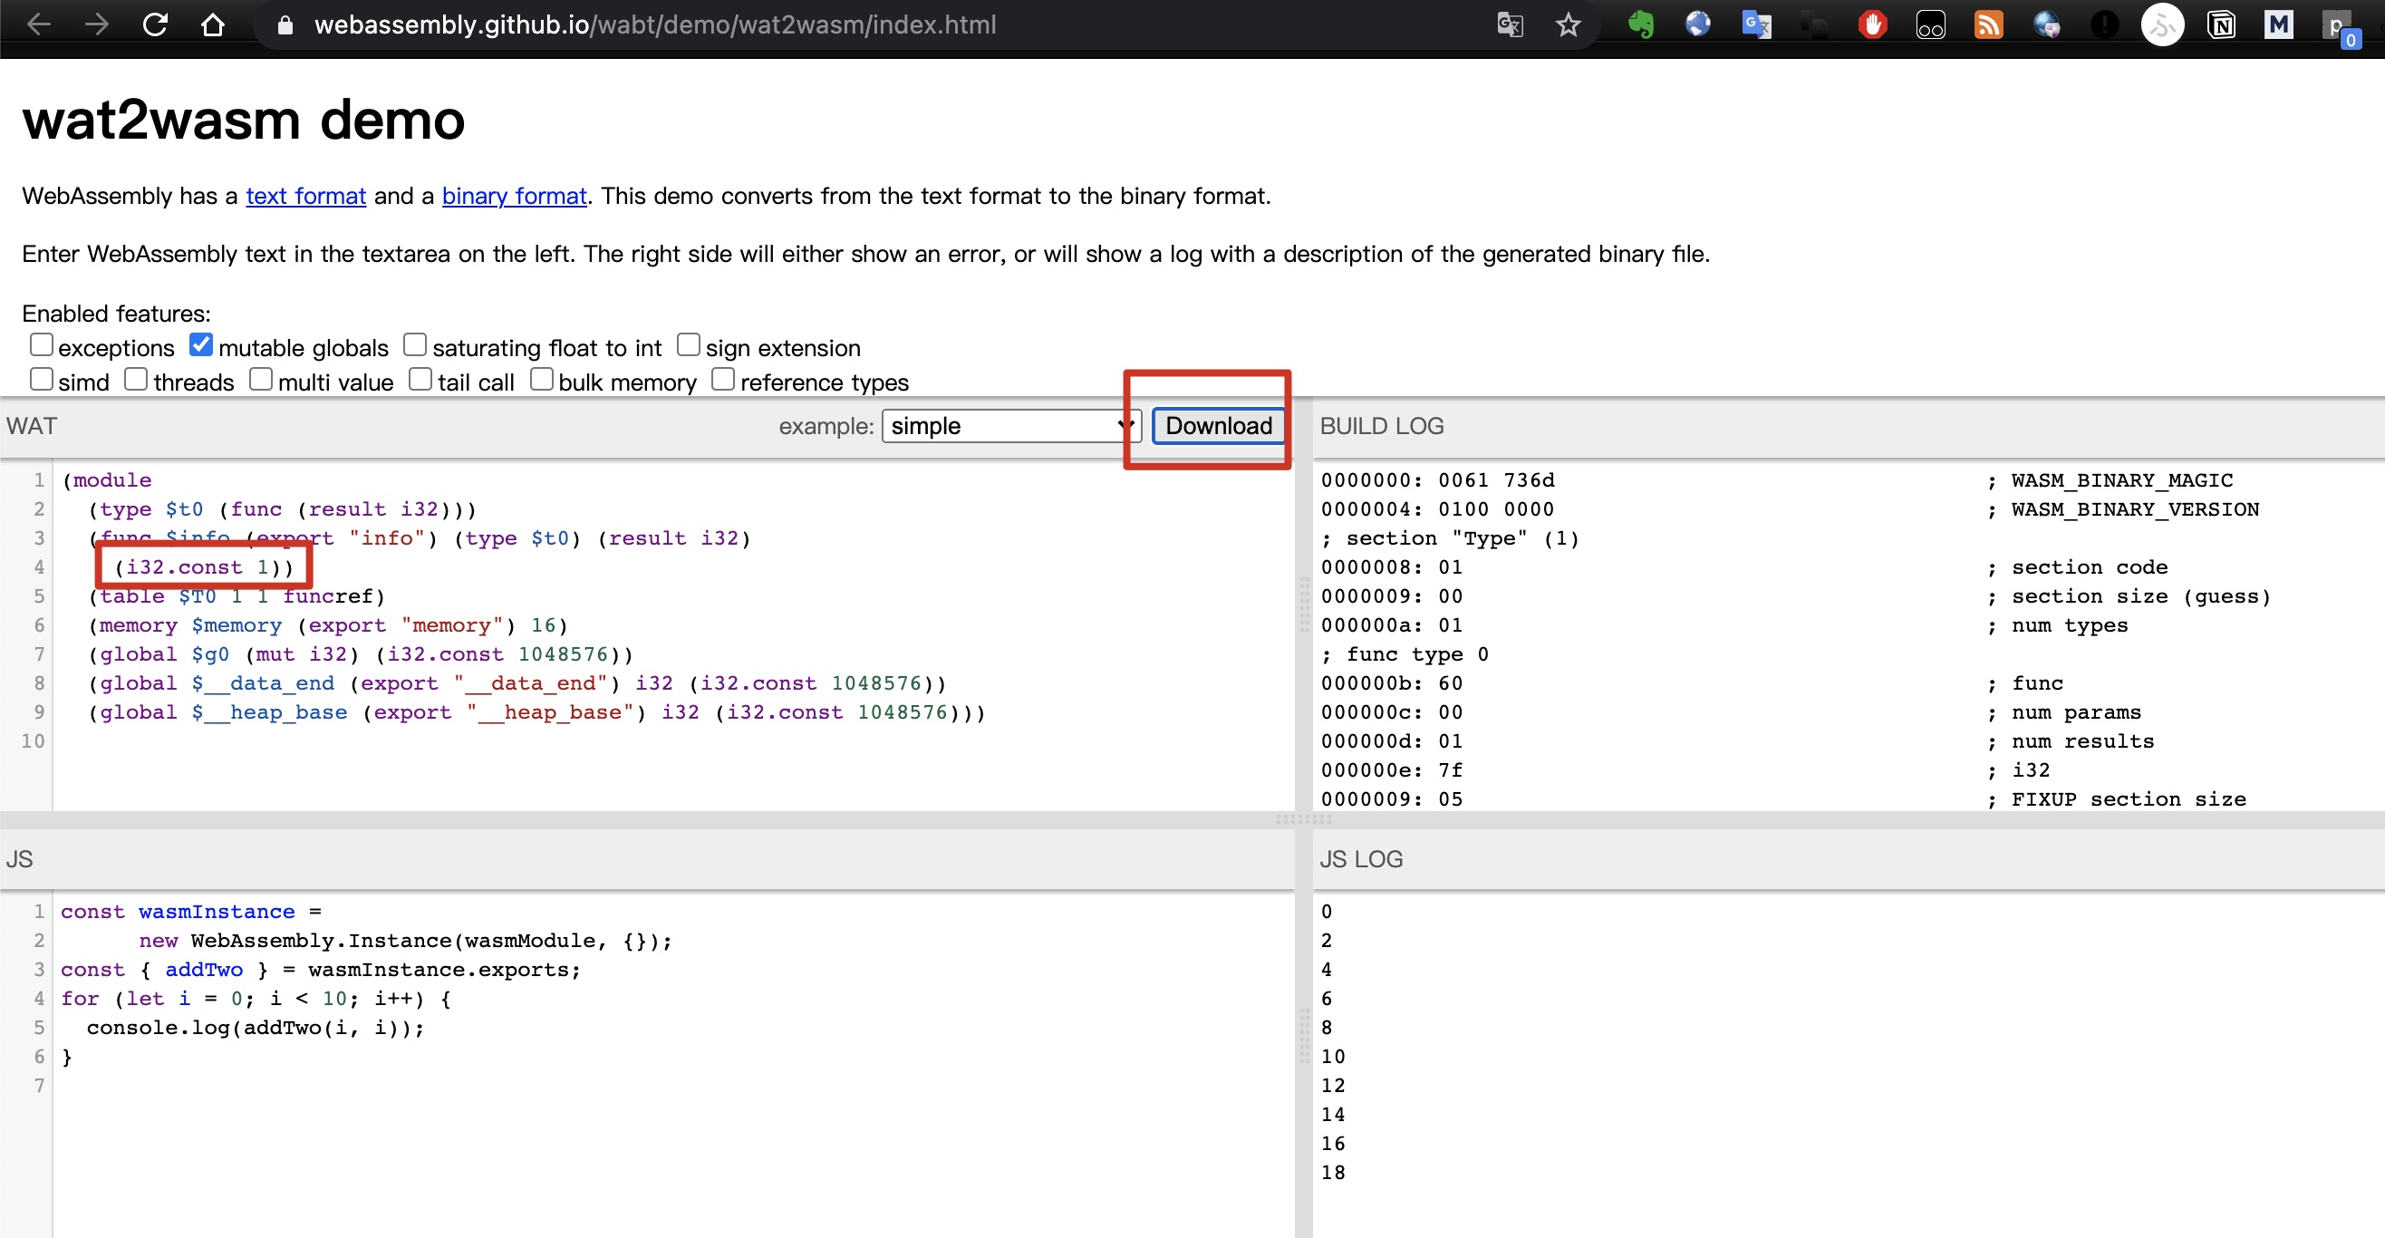Turn on the bulk memory checkbox
The width and height of the screenshot is (2385, 1238).
542,380
